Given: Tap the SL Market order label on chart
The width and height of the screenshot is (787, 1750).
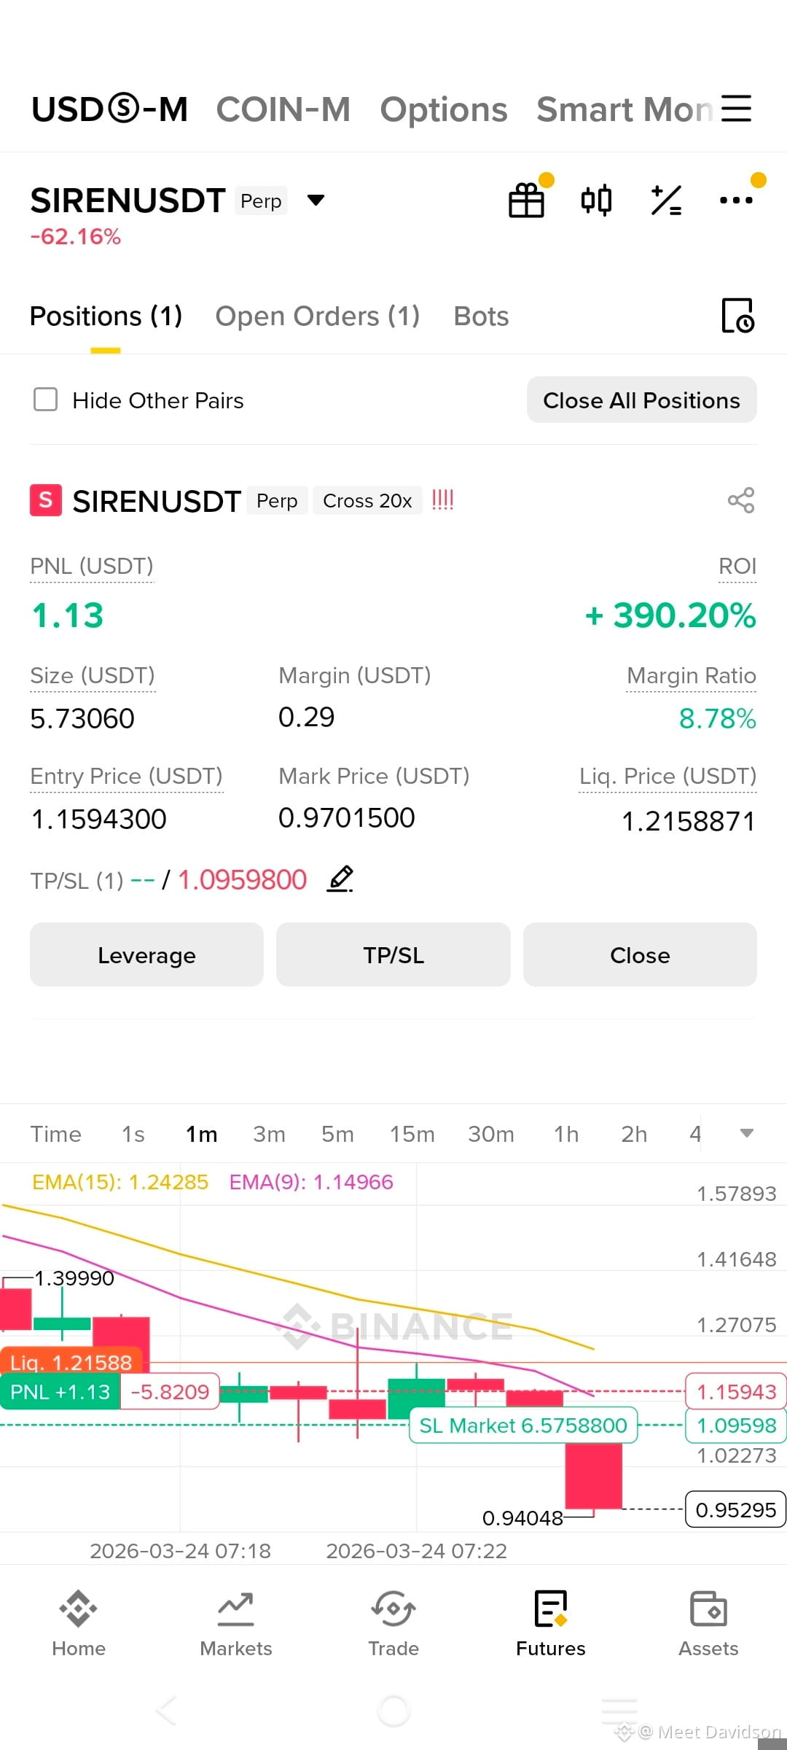Looking at the screenshot, I should [x=523, y=1426].
